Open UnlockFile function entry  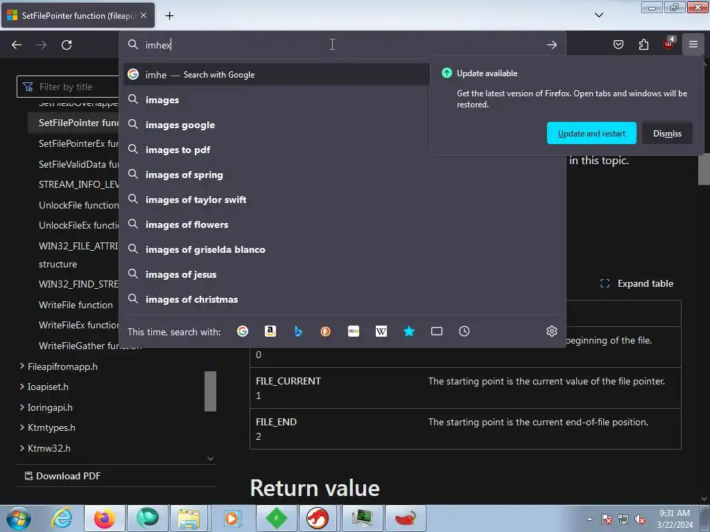[78, 205]
